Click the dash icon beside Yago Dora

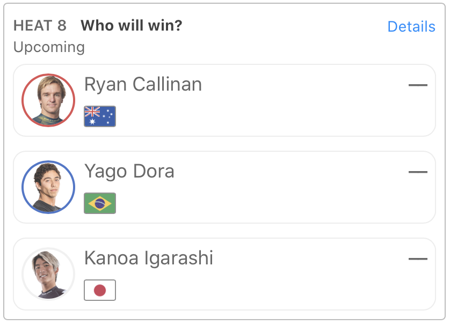pos(418,172)
